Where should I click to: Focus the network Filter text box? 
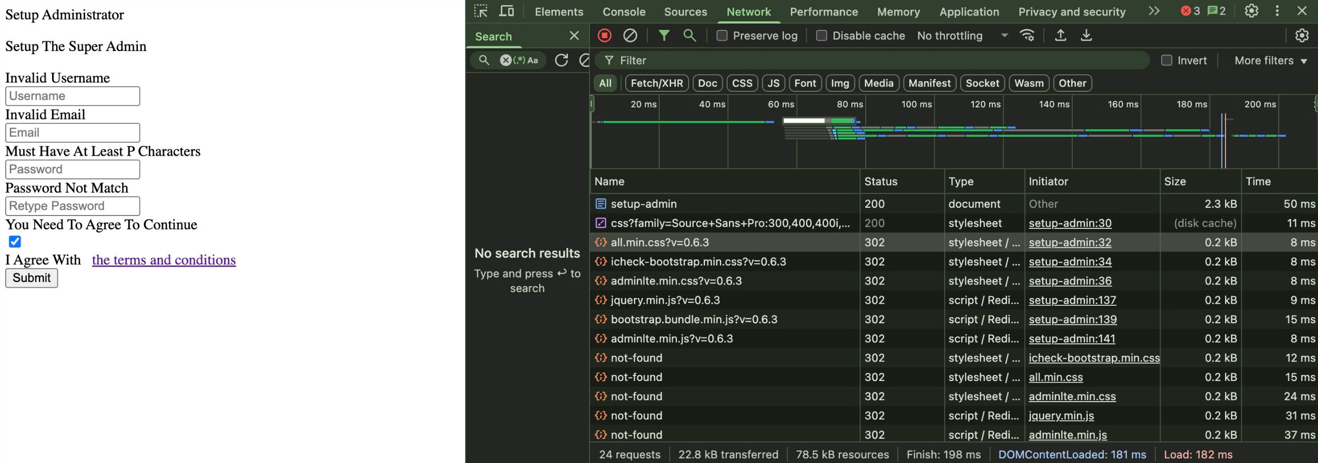[x=872, y=60]
